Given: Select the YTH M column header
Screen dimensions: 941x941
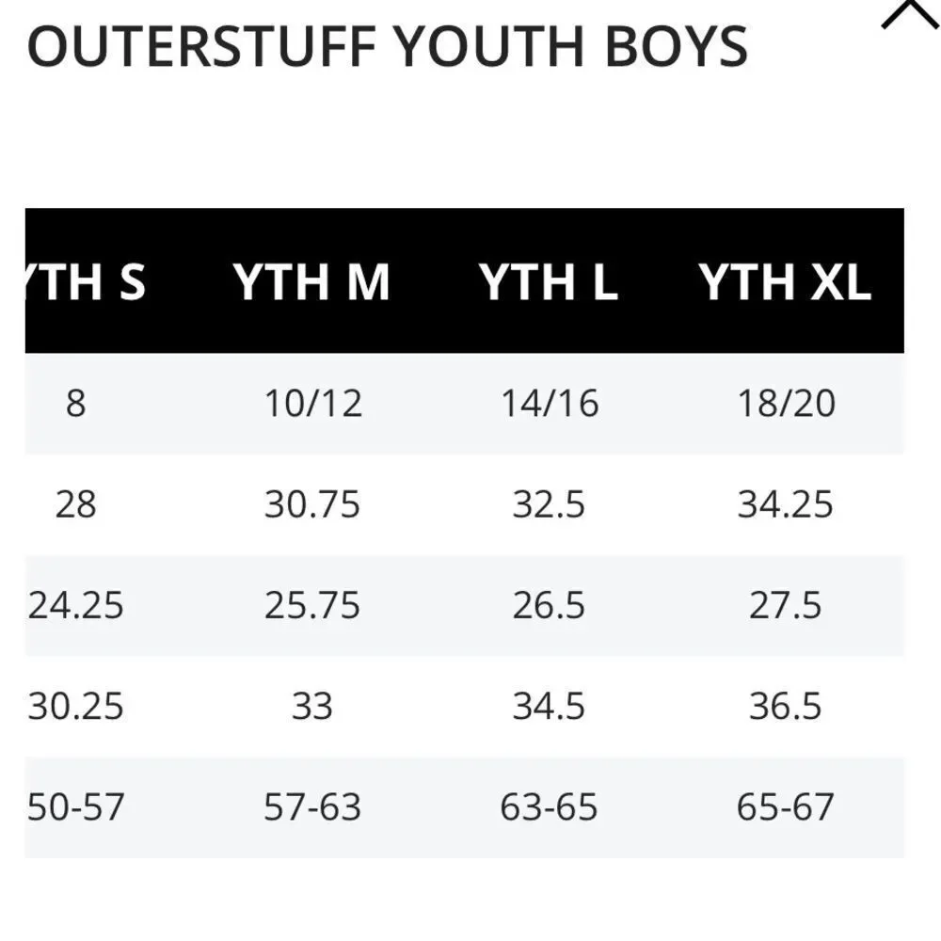Looking at the screenshot, I should (x=312, y=282).
